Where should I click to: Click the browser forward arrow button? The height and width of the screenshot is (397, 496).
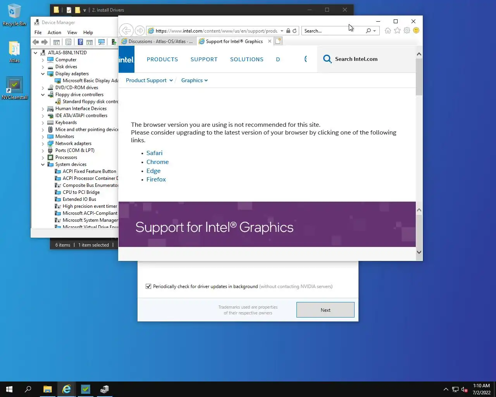point(140,31)
